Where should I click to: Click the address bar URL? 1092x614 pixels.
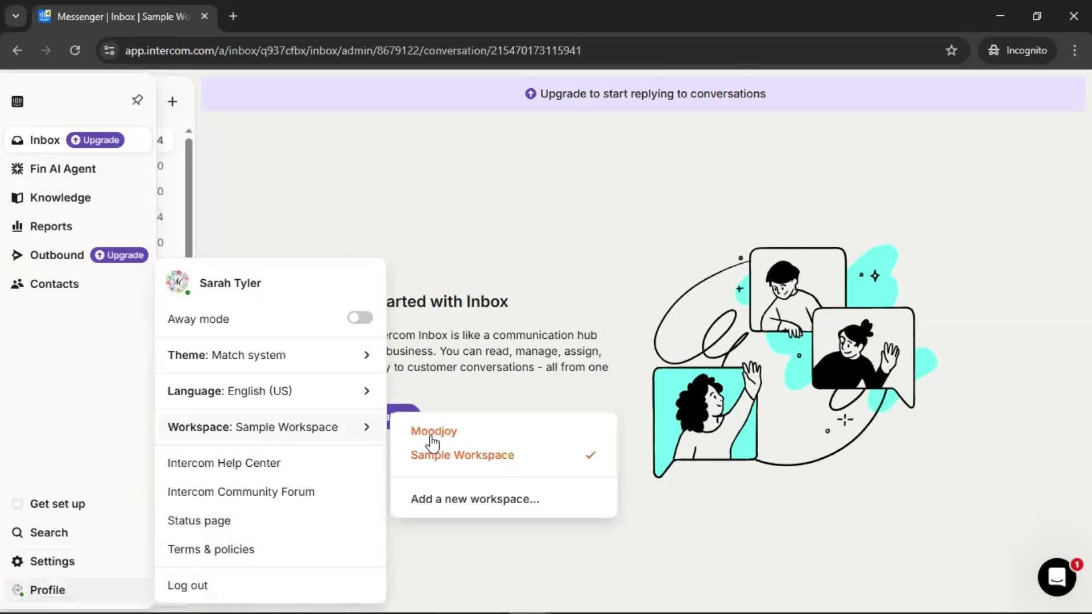click(353, 51)
